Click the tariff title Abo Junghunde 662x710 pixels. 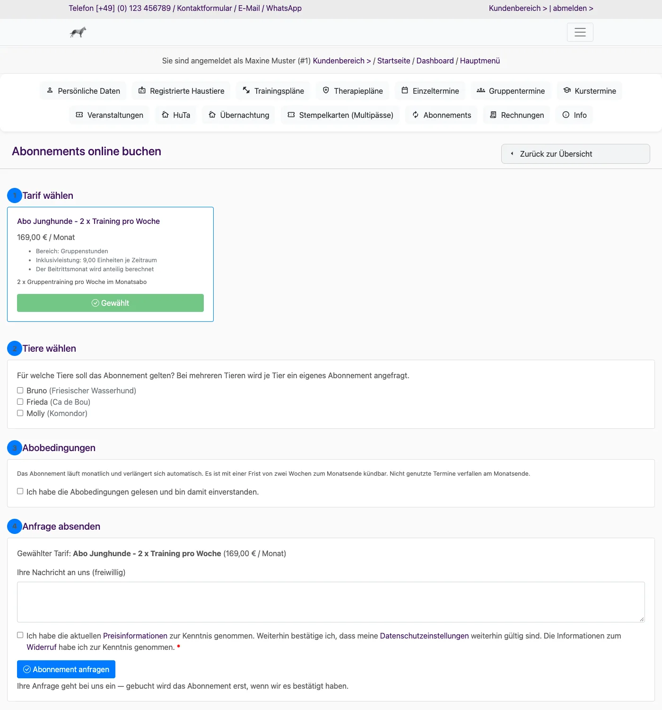88,221
